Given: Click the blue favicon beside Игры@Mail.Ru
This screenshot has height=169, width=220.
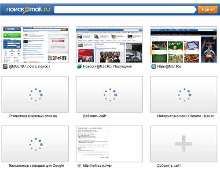Looking at the screenshot, I should [x=154, y=67].
